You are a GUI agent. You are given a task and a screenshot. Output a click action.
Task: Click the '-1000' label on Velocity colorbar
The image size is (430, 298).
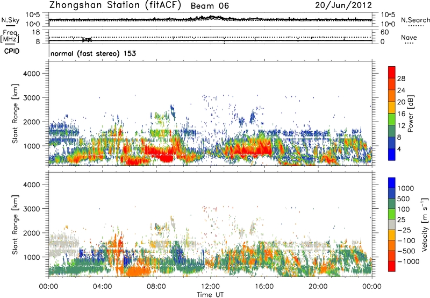[408, 261]
